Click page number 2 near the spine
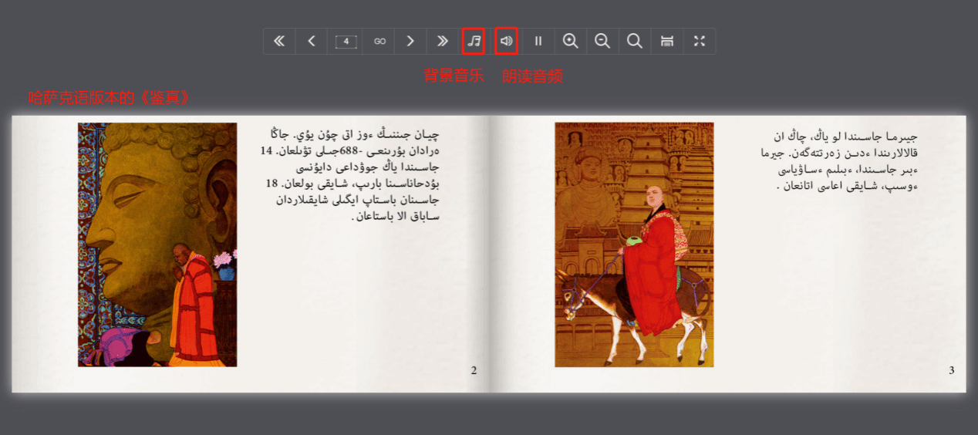 (x=474, y=370)
